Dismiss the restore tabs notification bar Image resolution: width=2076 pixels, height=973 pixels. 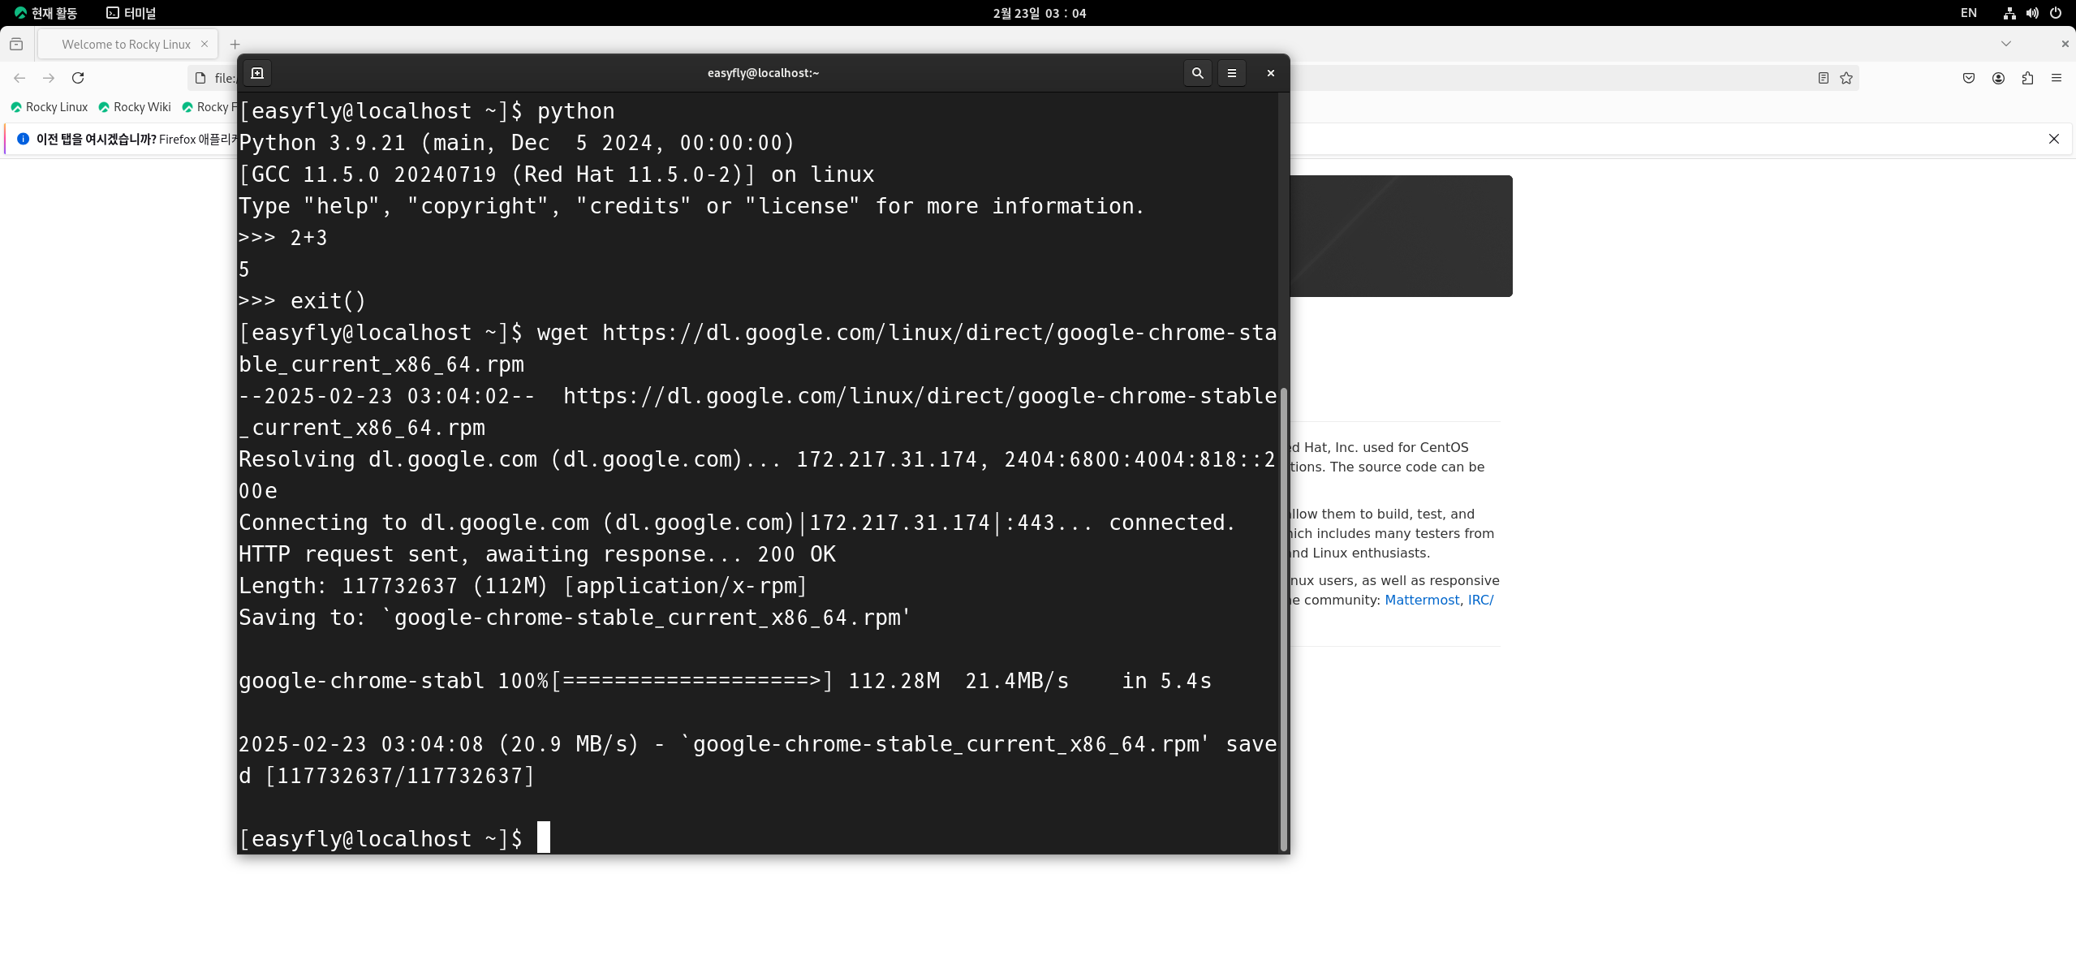click(2053, 139)
